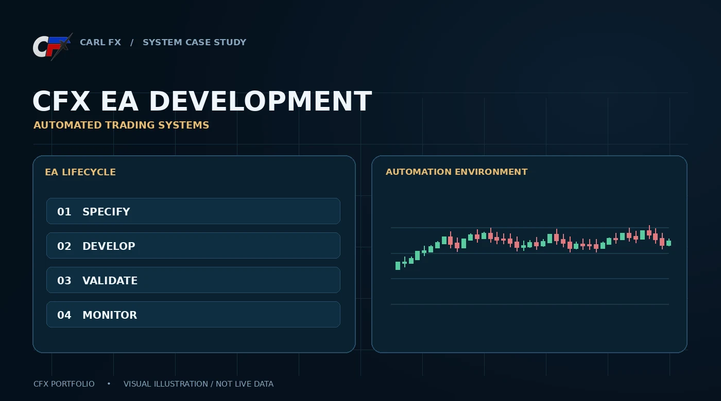Click the CFX EA DEVELOPMENT title
This screenshot has width=721, height=401.
tap(202, 101)
